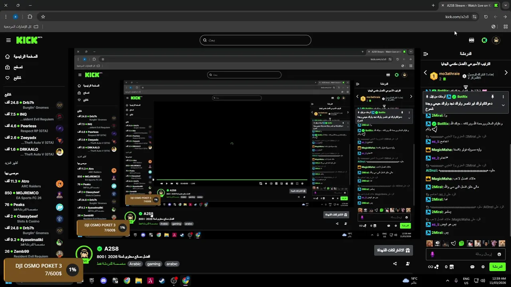The width and height of the screenshot is (511, 287).
Task: Click the KICK logo to go home
Action: coord(29,40)
